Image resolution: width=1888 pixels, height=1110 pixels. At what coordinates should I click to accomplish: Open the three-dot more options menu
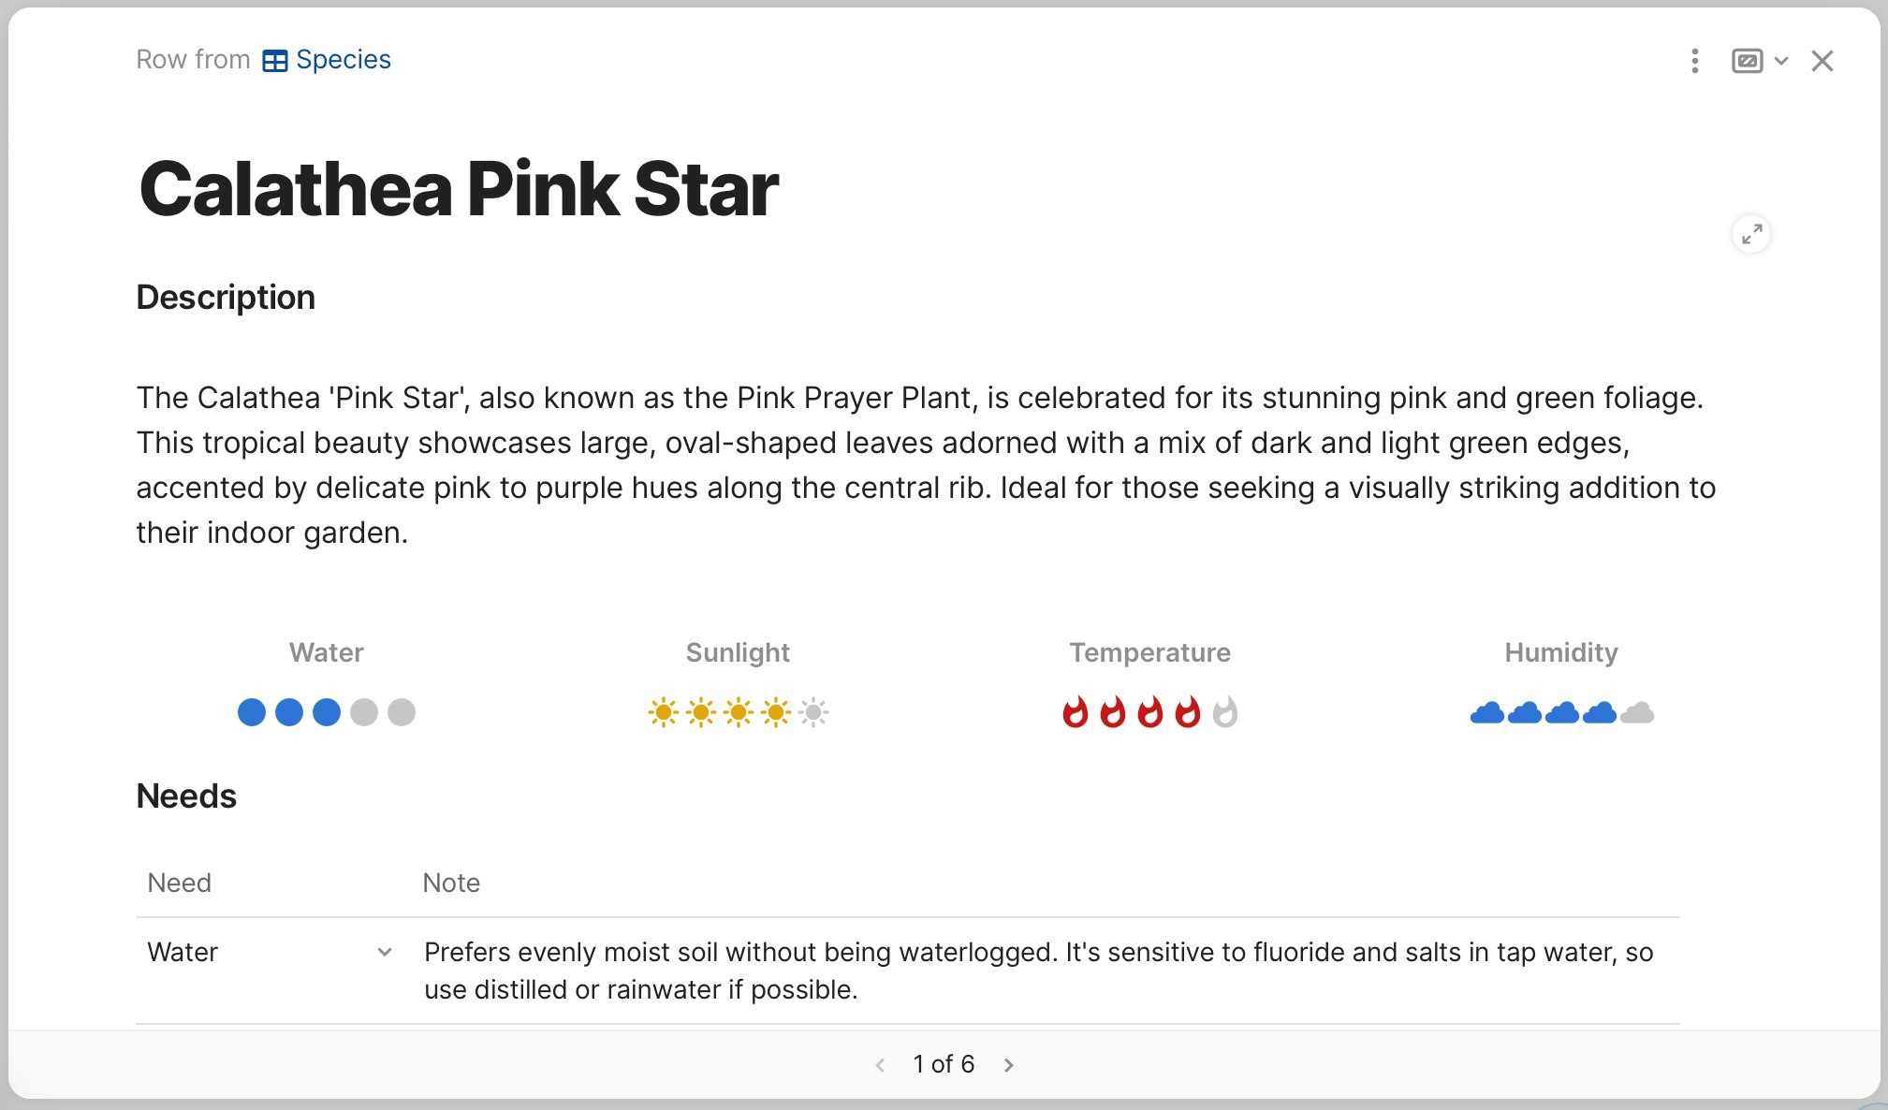tap(1694, 61)
